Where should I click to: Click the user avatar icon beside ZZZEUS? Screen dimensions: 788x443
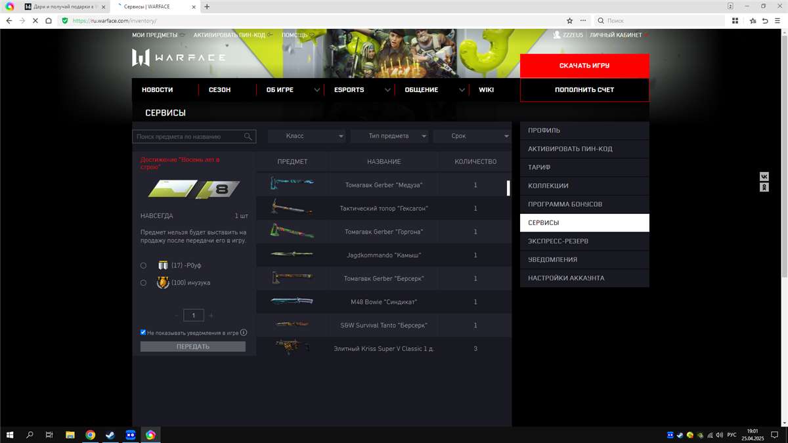557,35
